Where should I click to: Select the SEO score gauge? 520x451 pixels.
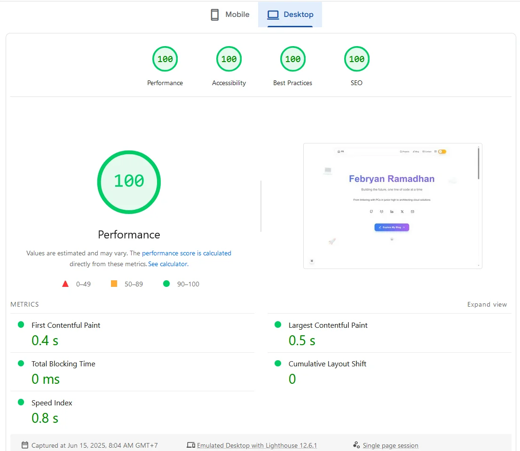click(x=356, y=59)
